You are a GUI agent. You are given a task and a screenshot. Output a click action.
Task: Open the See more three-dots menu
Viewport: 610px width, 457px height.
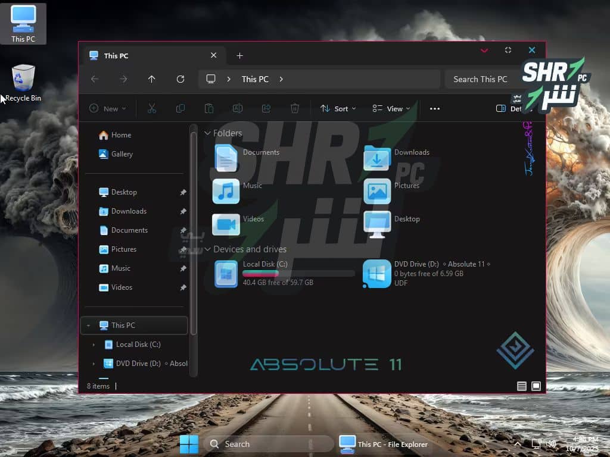(x=435, y=108)
